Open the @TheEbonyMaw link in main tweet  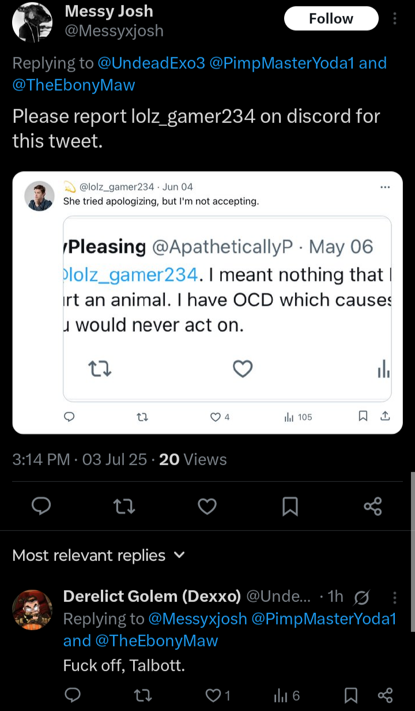click(74, 85)
